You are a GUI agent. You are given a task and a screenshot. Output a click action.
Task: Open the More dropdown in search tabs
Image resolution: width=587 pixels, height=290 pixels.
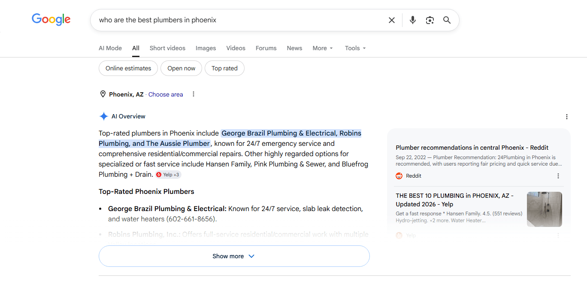pos(323,48)
